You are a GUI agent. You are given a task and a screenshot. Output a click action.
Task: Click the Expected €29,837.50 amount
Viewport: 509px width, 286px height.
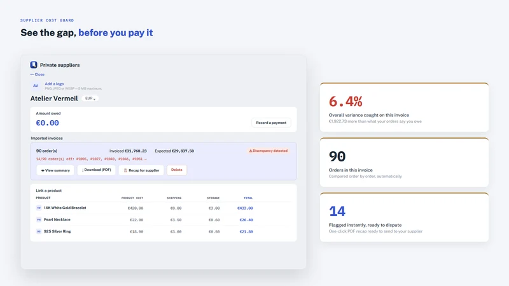174,151
